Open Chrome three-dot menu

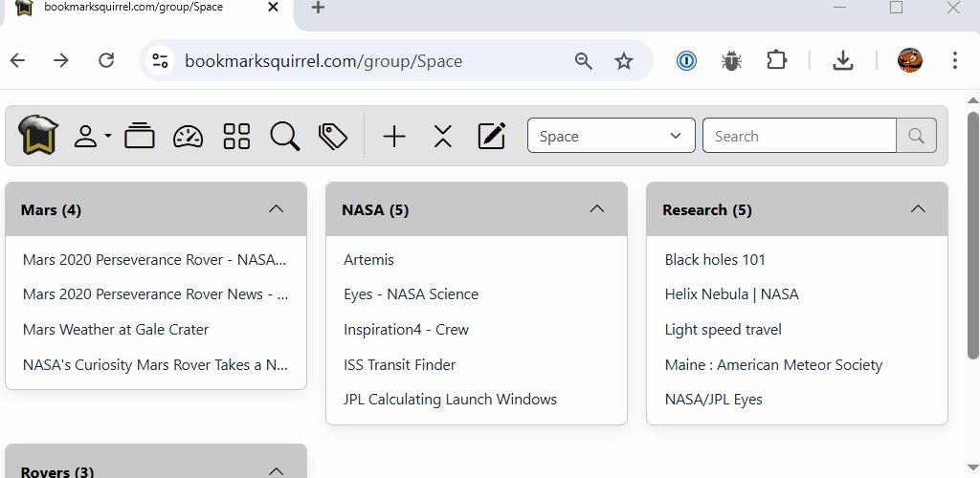pyautogui.click(x=954, y=60)
